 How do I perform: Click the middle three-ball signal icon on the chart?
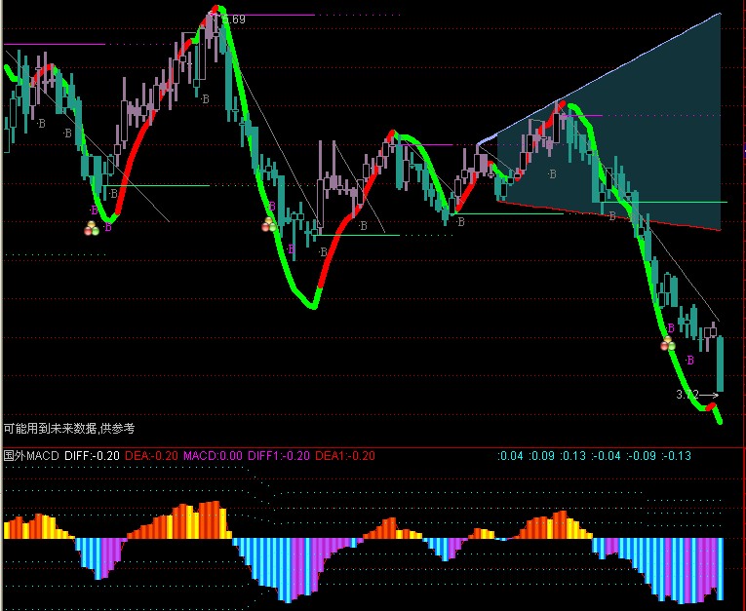pyautogui.click(x=269, y=224)
